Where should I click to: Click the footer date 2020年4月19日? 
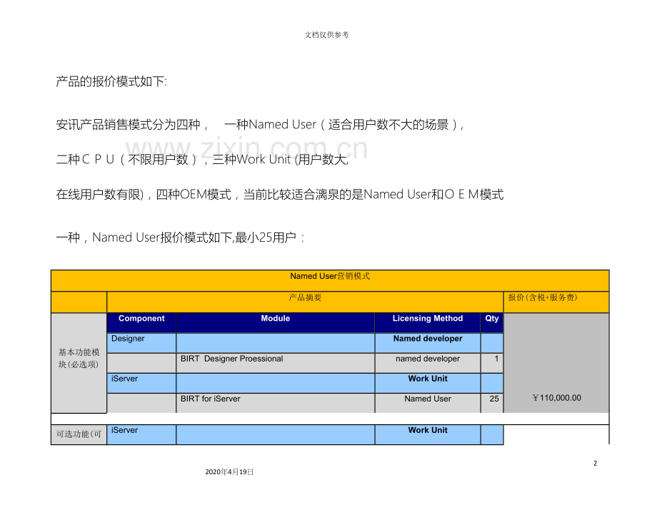[229, 472]
